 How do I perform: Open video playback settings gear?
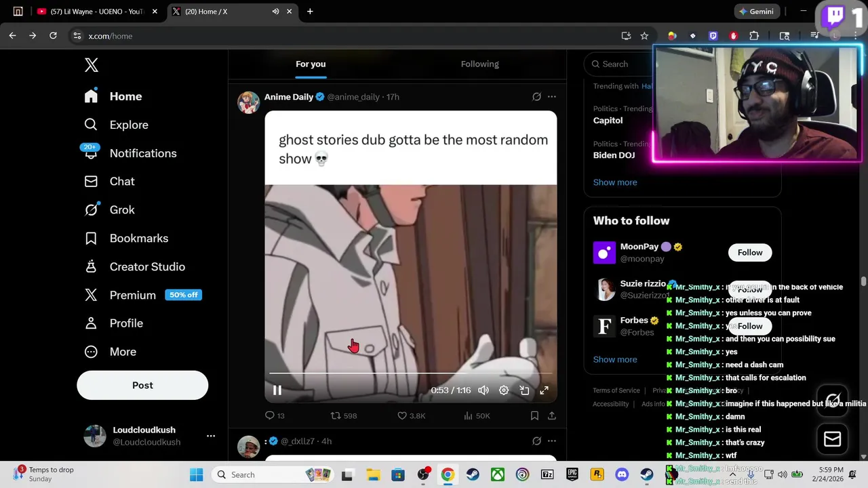click(x=504, y=390)
